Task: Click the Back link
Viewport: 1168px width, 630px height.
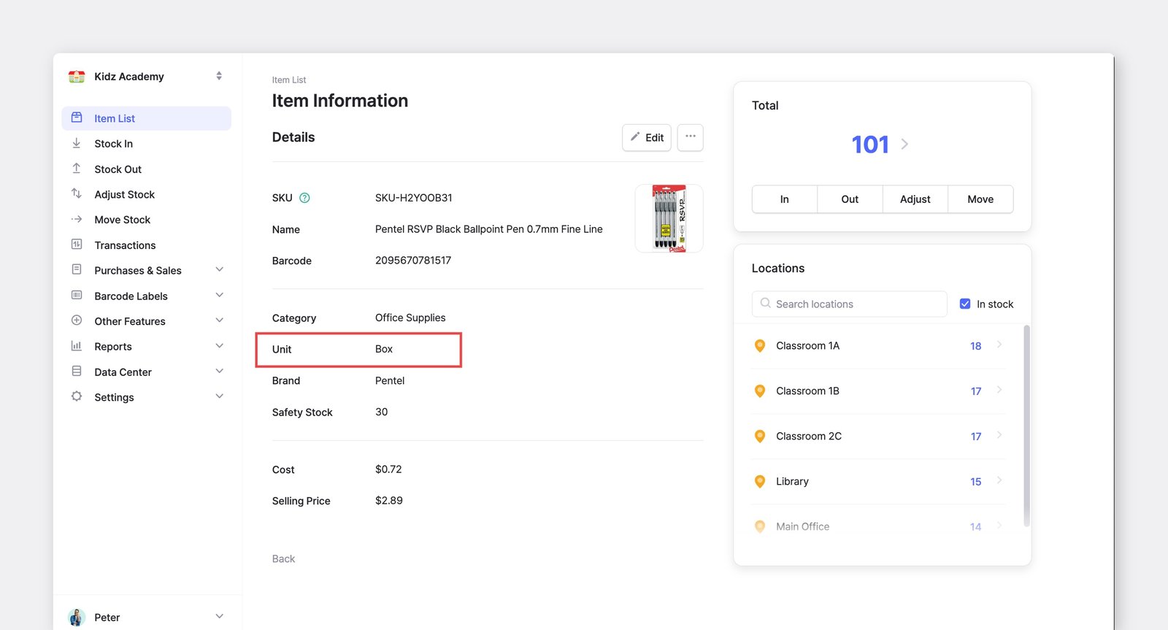Action: pyautogui.click(x=283, y=558)
